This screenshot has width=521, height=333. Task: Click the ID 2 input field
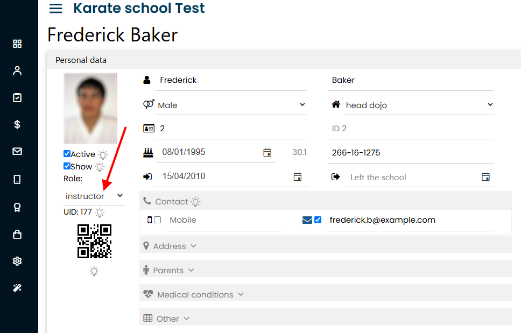coord(411,129)
